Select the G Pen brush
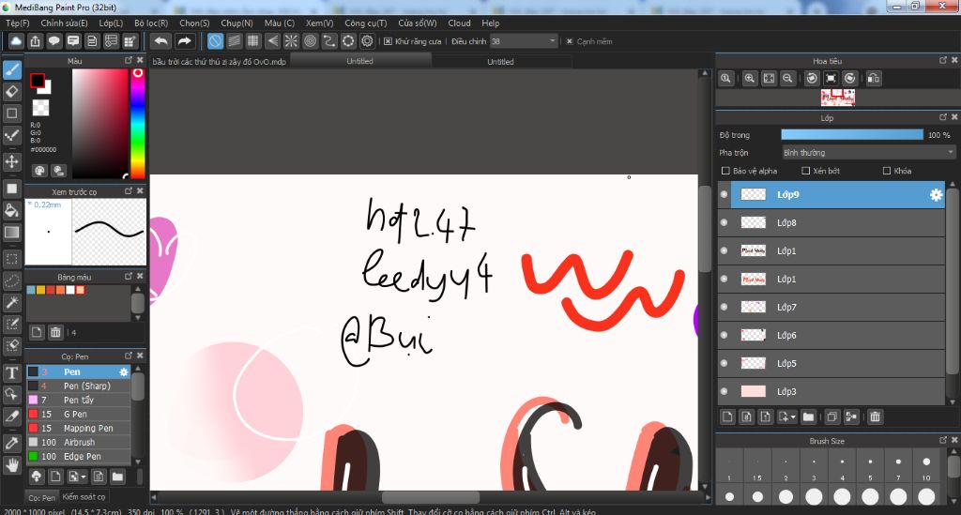This screenshot has width=961, height=515. (79, 415)
